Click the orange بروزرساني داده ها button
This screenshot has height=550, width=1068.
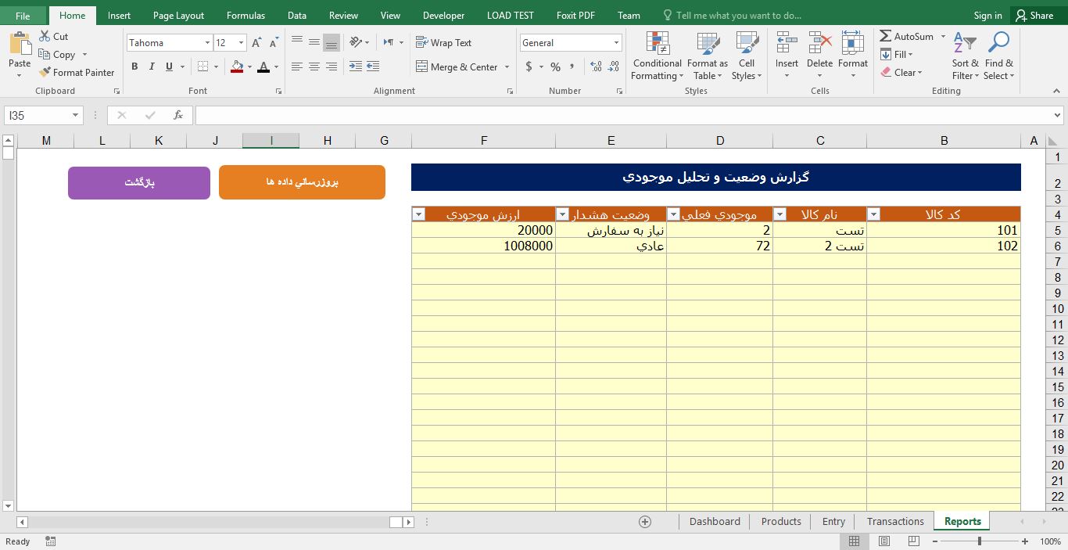(x=302, y=182)
